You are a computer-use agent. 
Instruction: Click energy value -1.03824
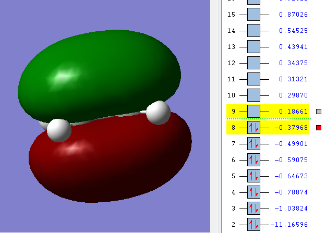click(x=291, y=209)
